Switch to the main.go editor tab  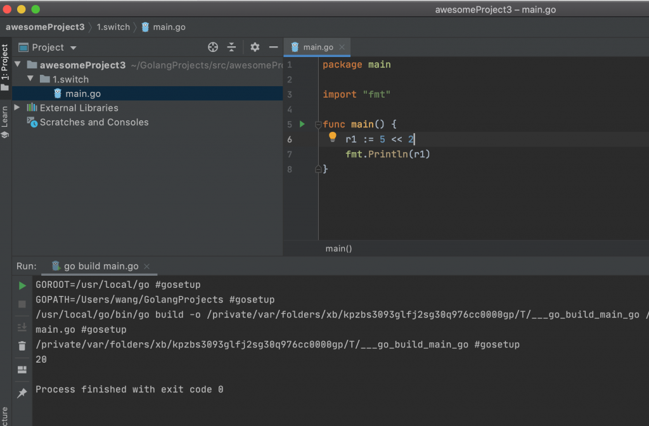point(318,47)
